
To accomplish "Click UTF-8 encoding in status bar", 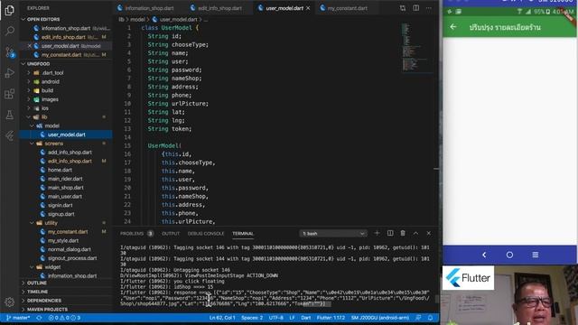I will pyautogui.click(x=276, y=318).
